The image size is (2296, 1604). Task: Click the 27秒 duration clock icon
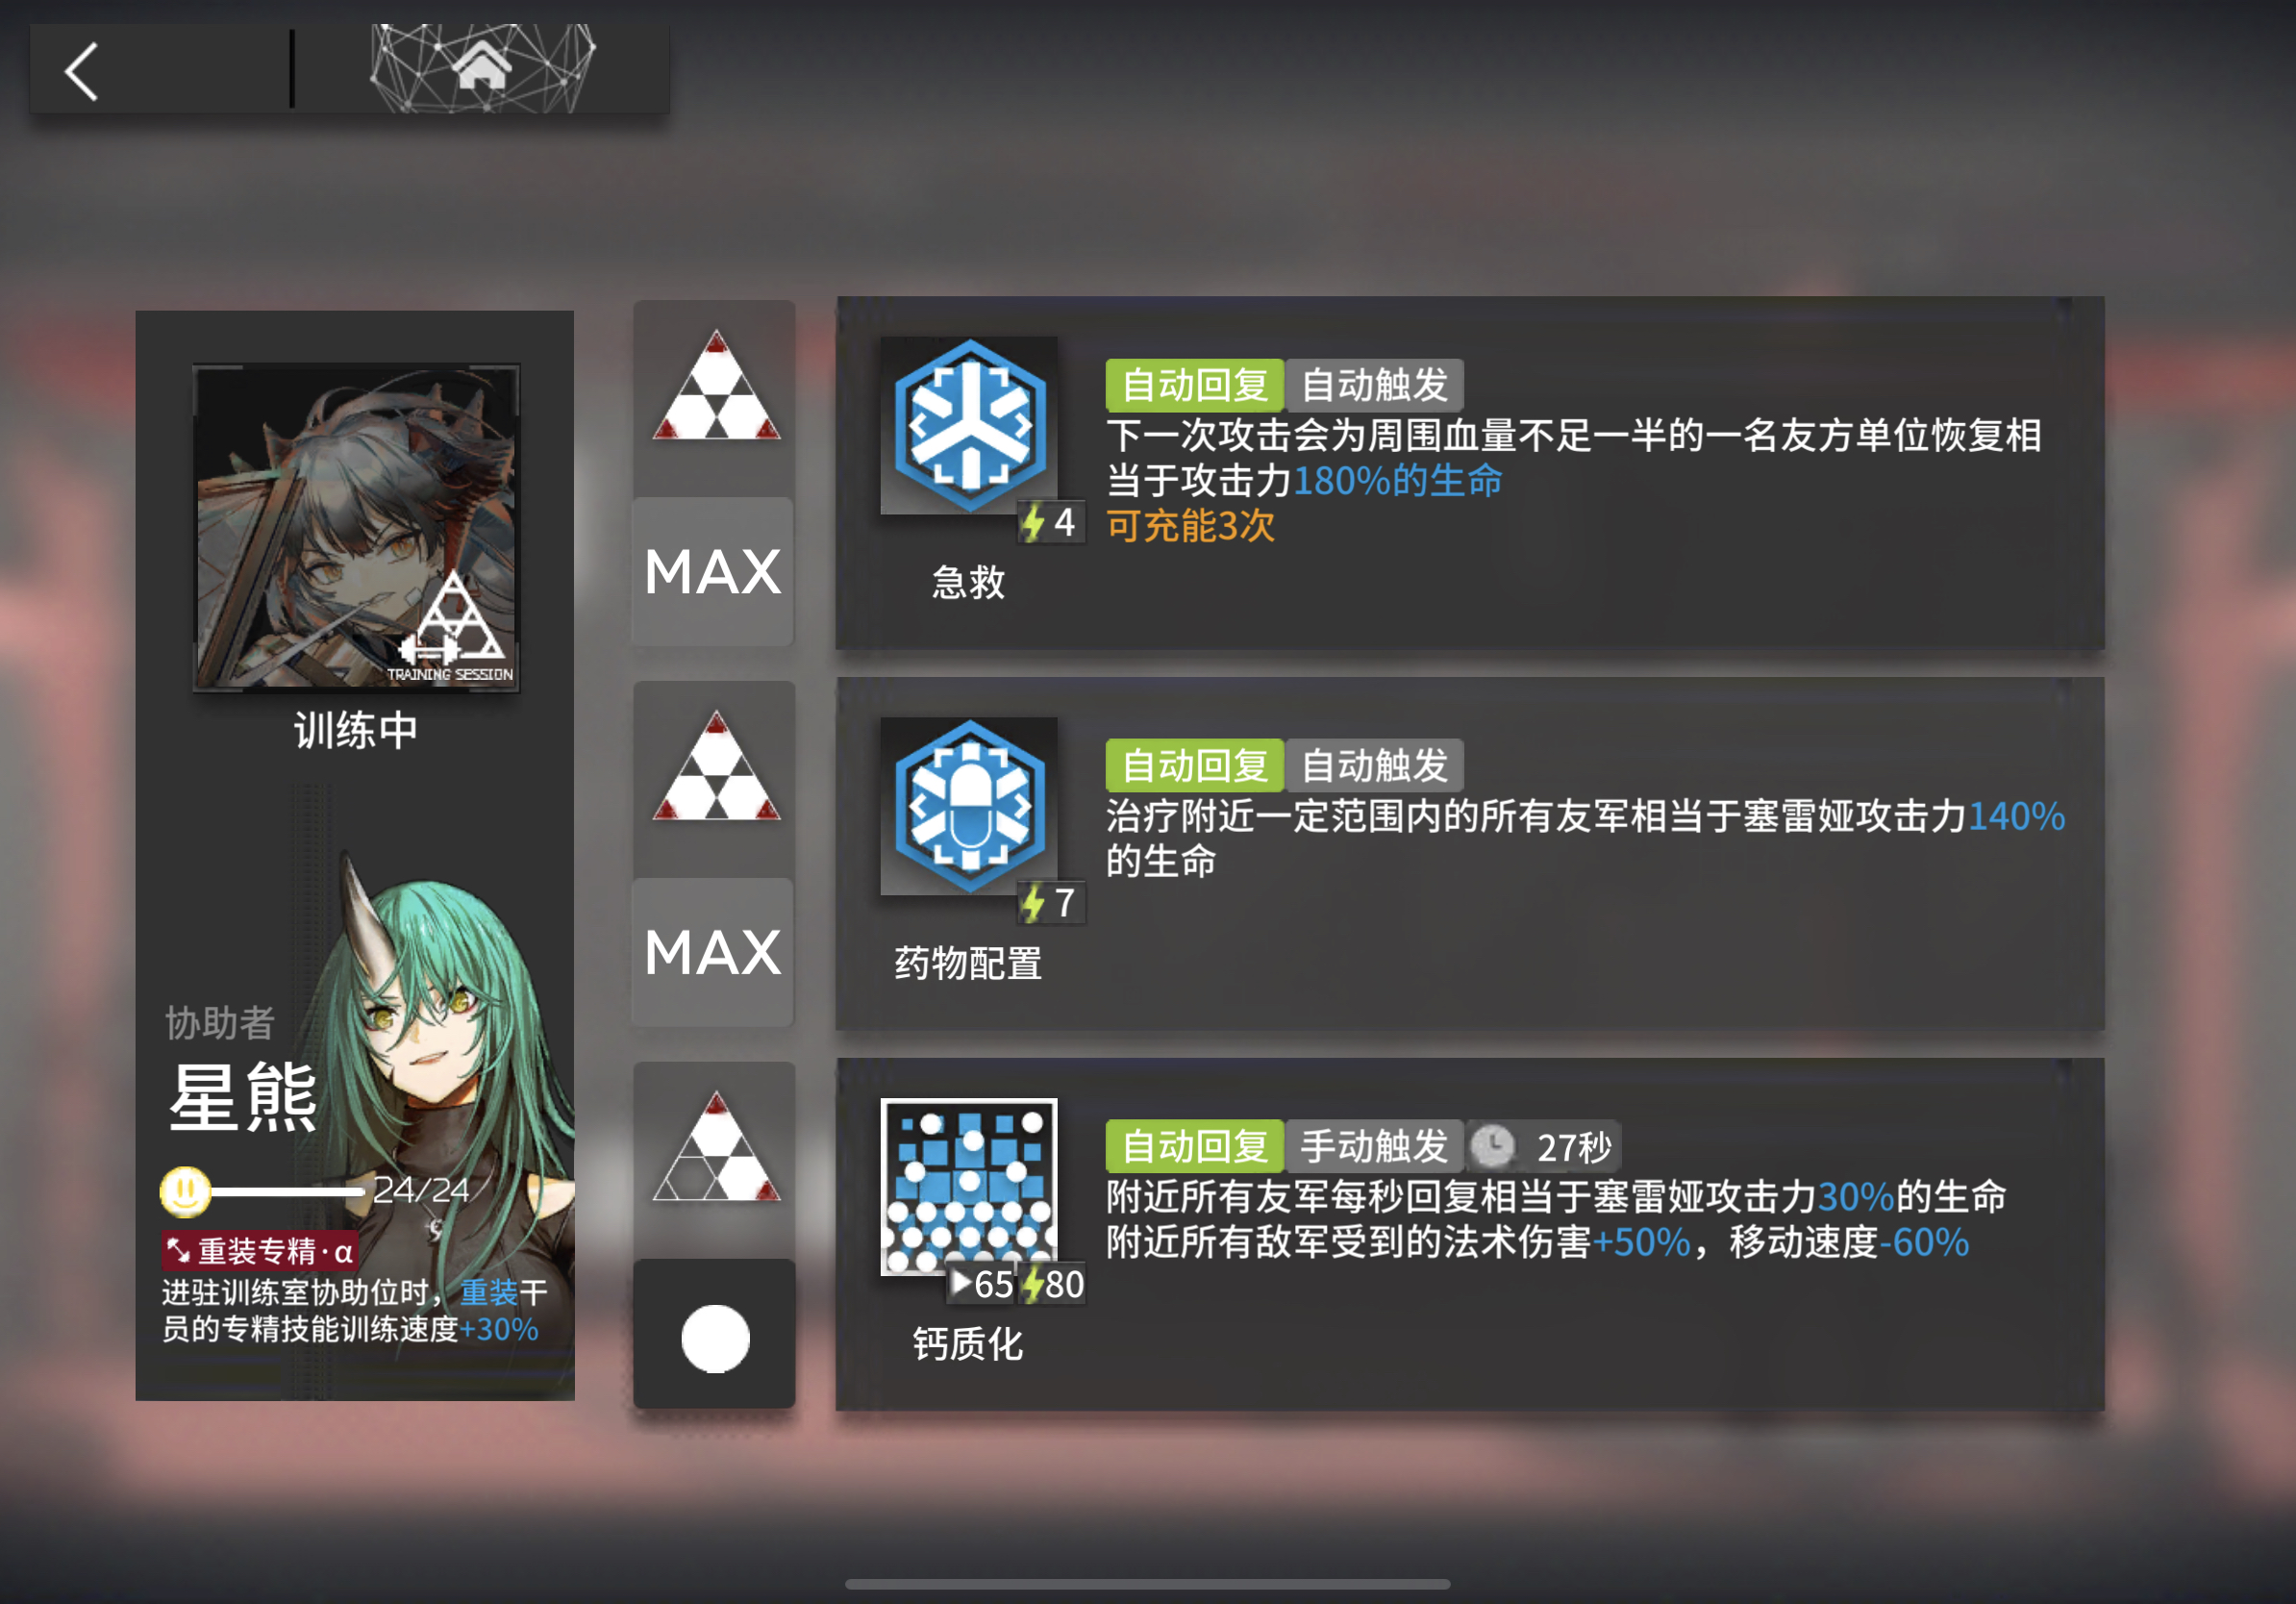[x=1492, y=1146]
